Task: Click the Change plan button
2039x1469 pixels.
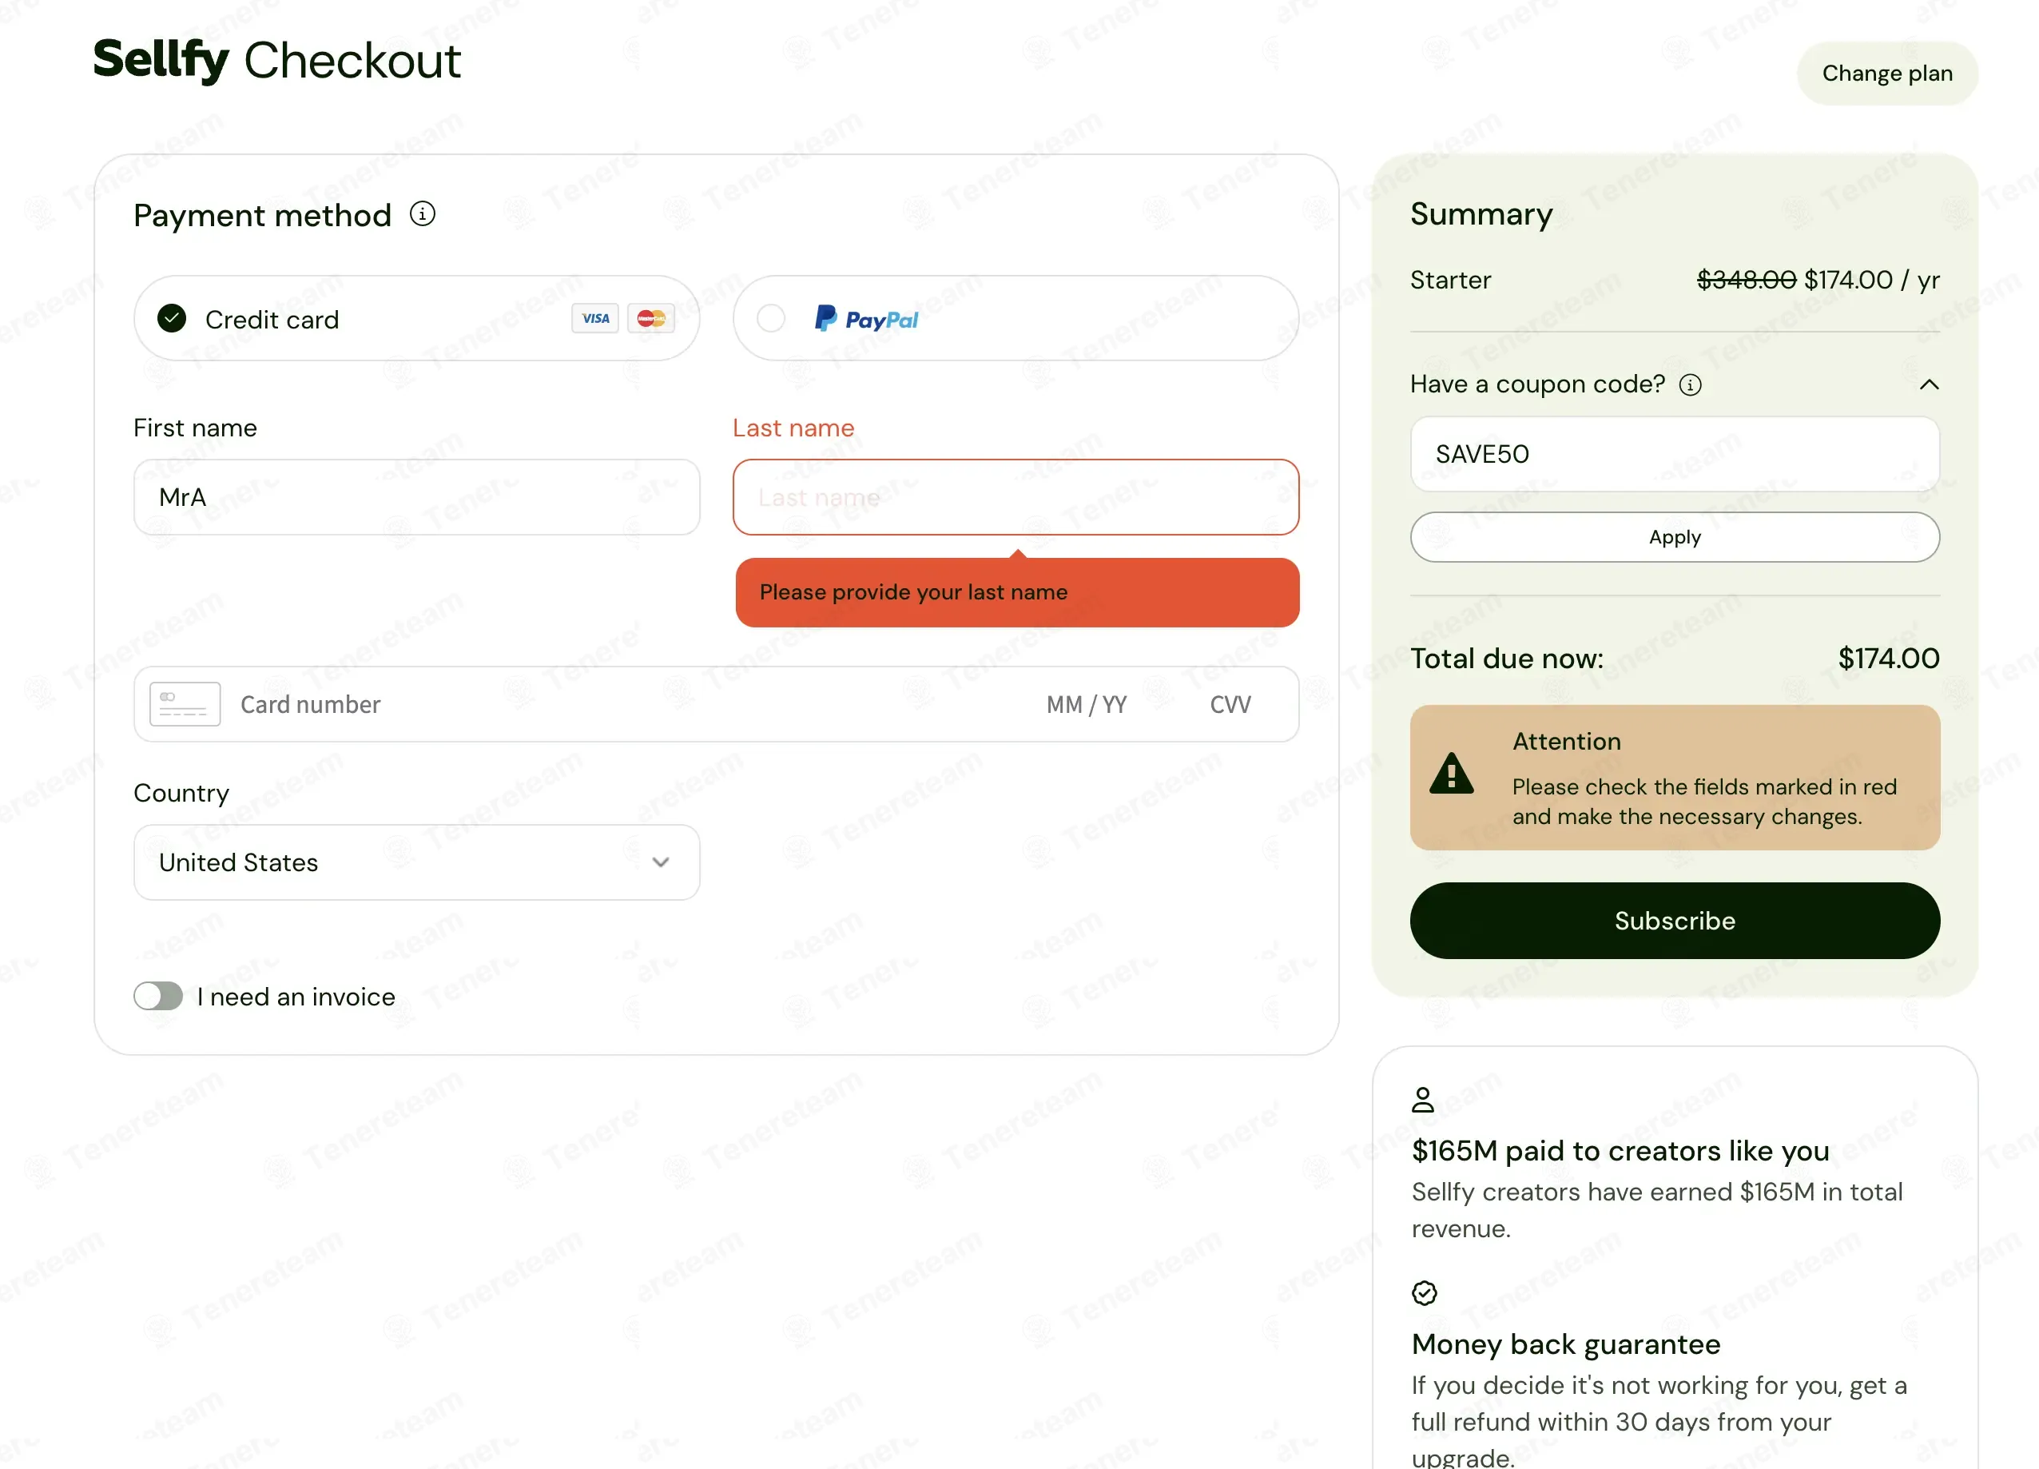Action: coord(1887,73)
